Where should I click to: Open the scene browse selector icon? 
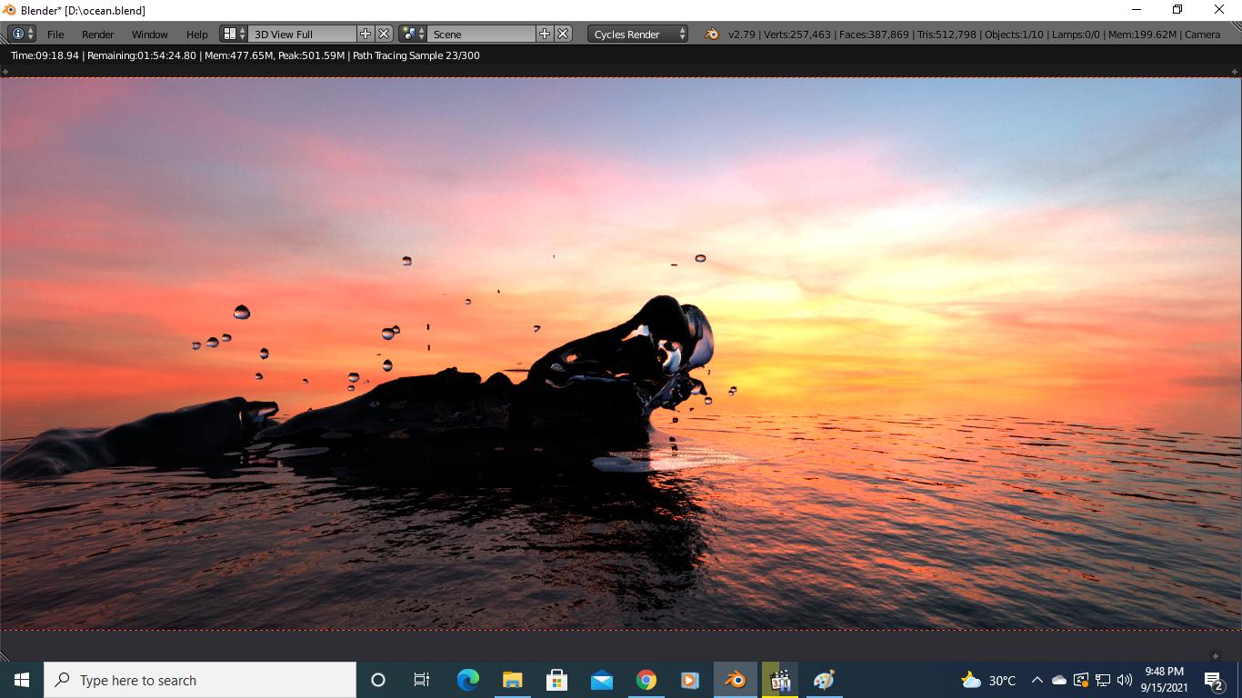tap(414, 34)
